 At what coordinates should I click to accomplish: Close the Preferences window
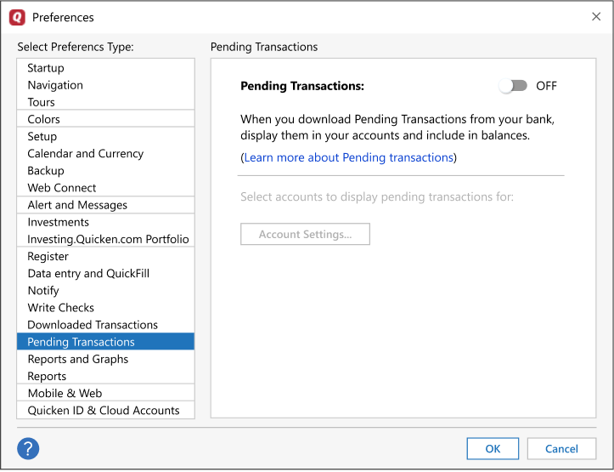coord(595,16)
